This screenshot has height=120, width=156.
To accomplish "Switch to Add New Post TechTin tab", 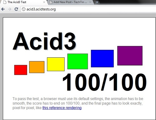I will coord(70,2).
